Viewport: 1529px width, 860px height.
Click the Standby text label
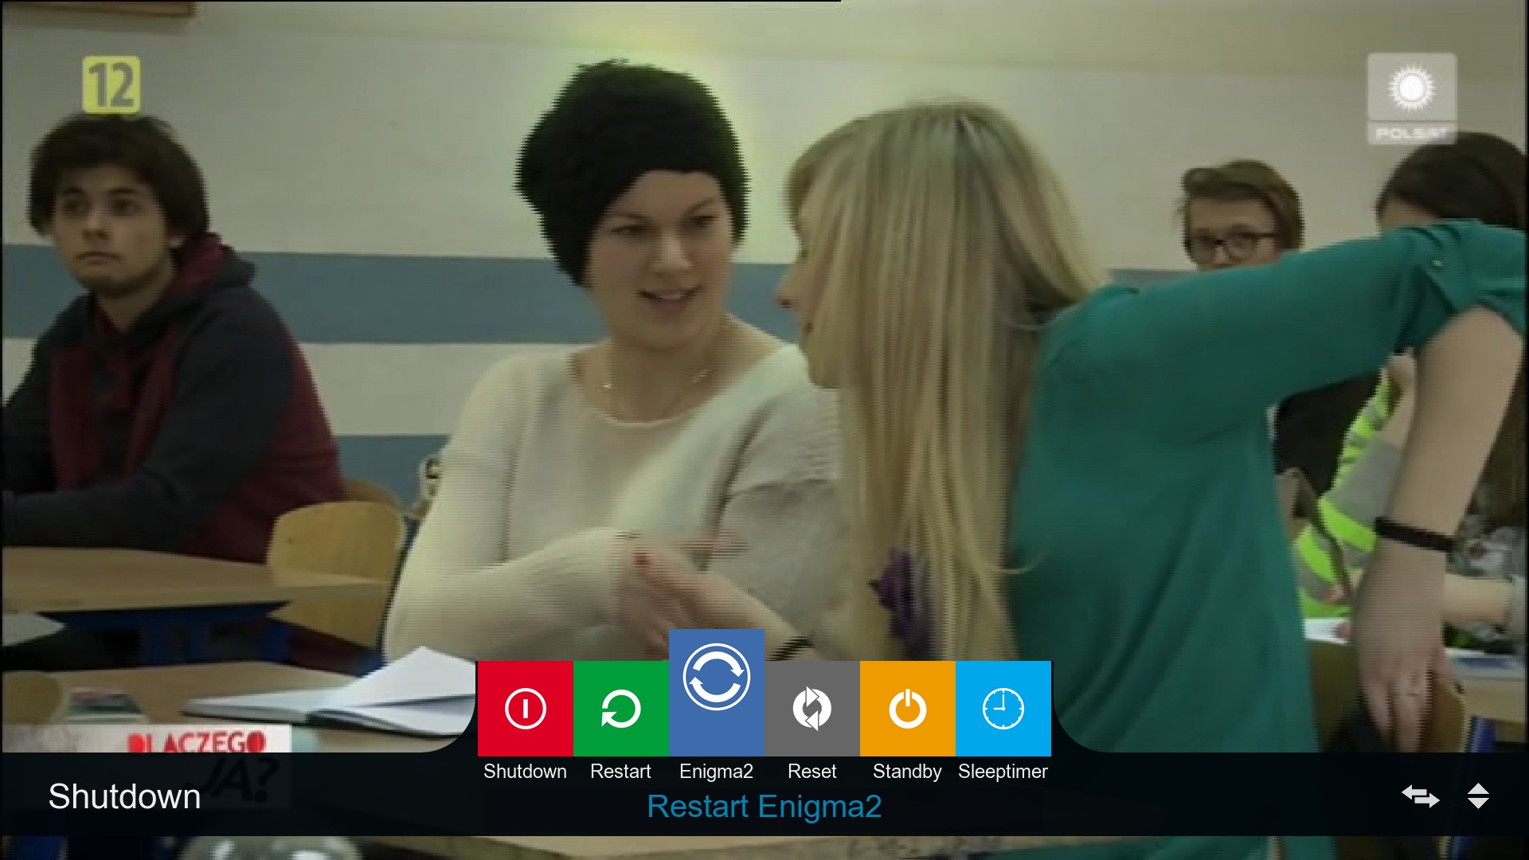tap(906, 771)
